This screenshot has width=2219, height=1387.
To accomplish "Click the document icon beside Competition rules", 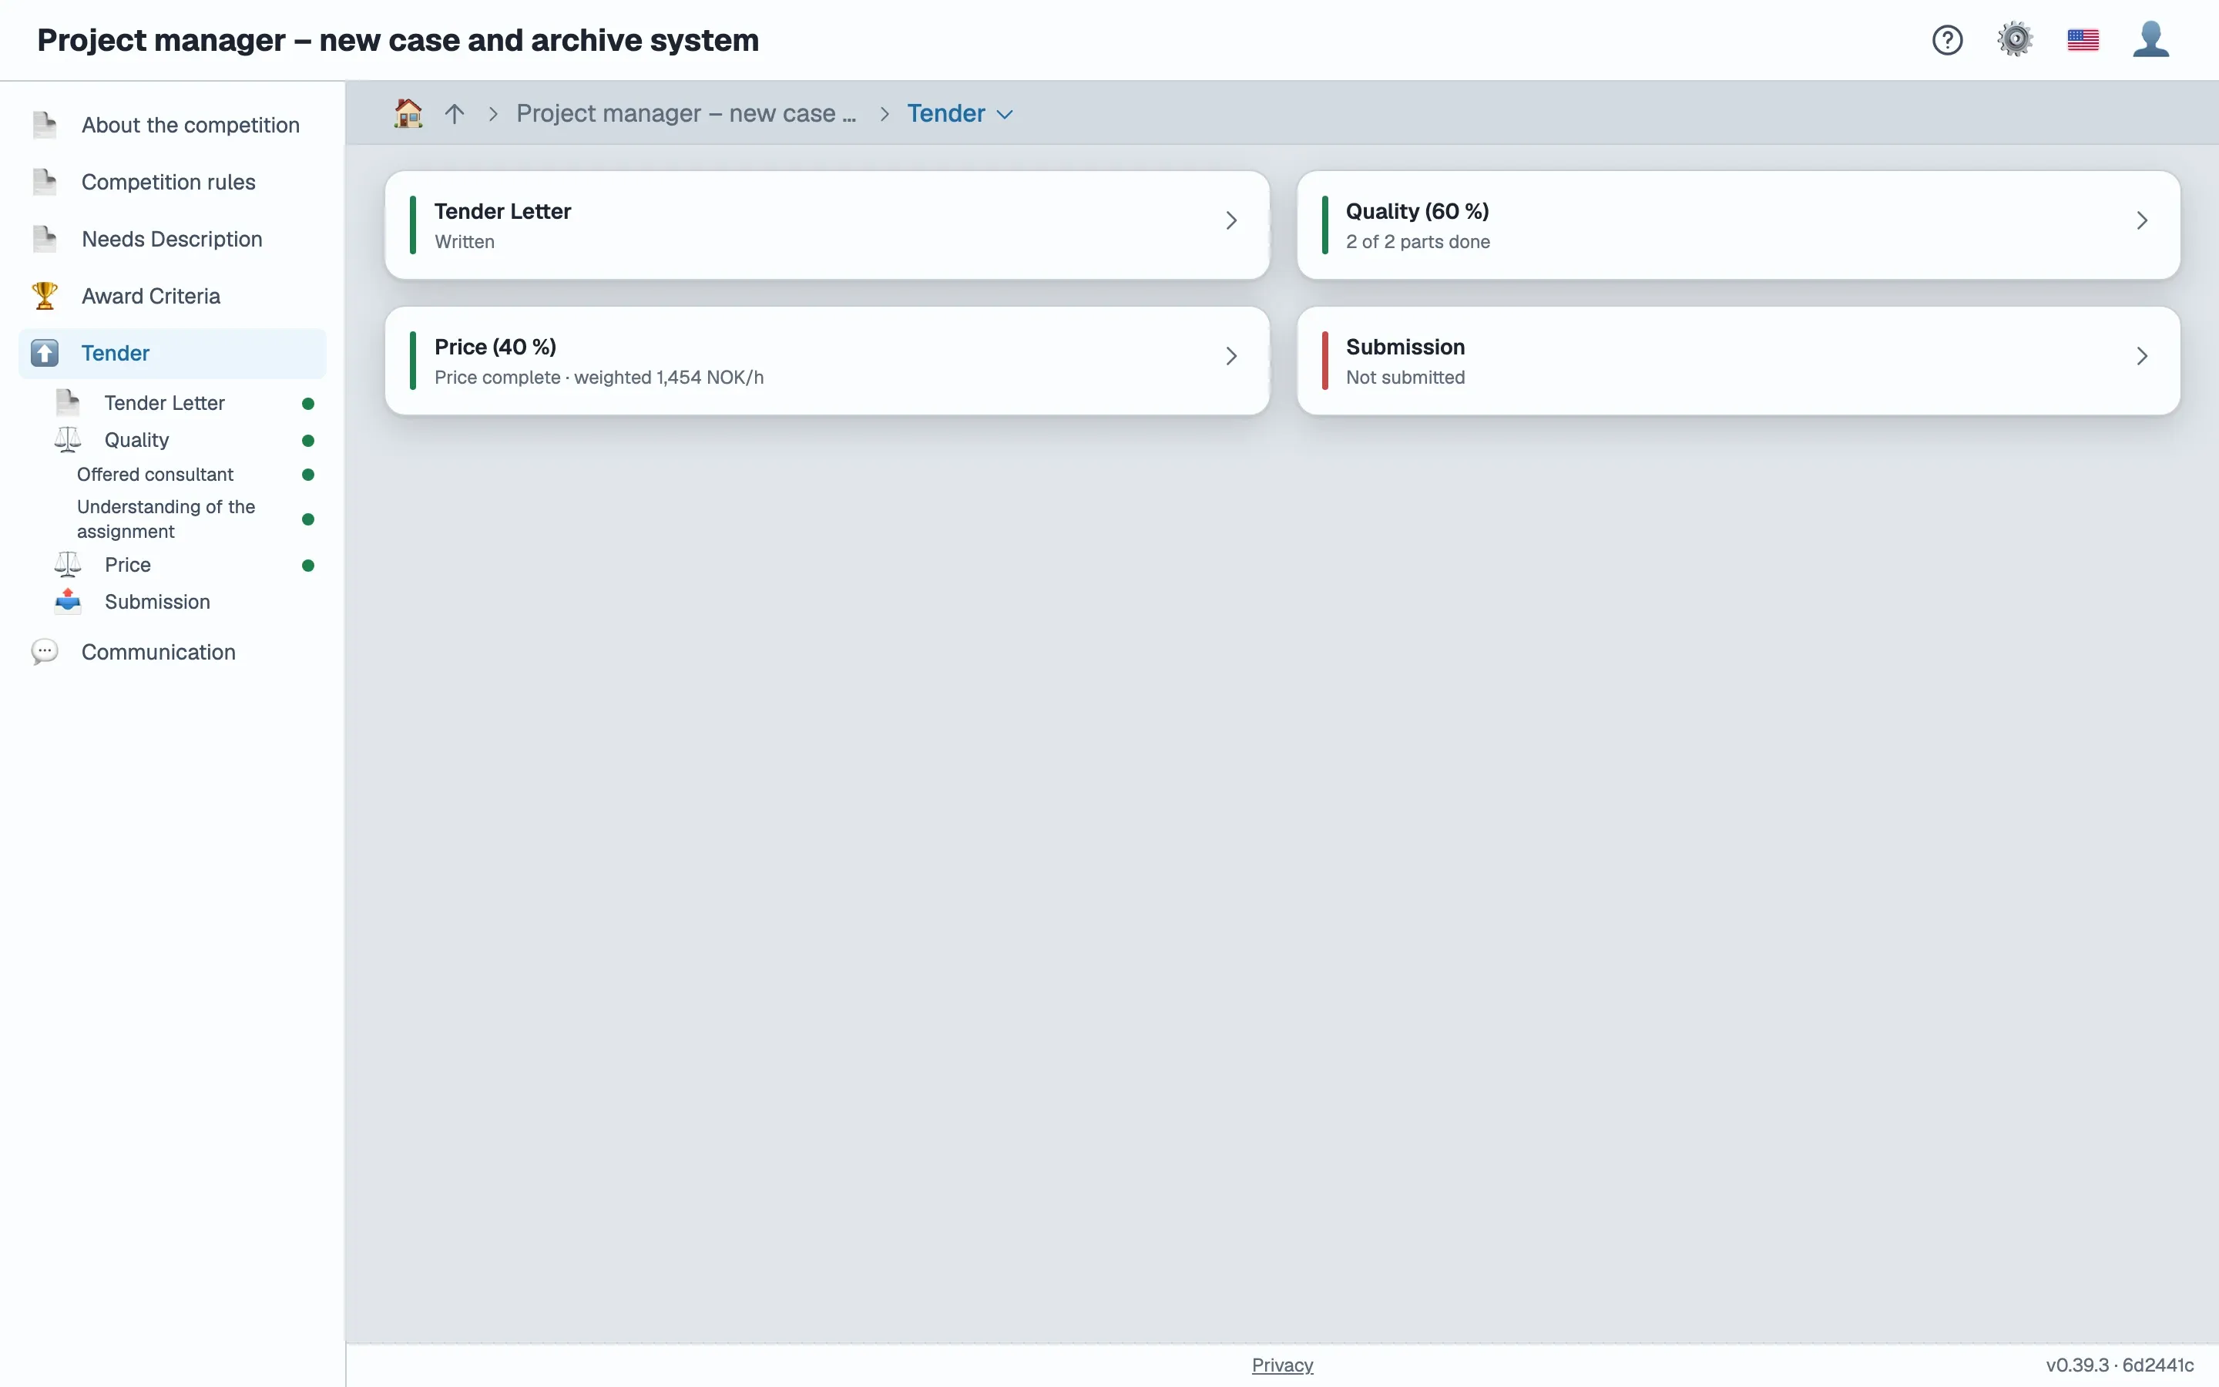I will (x=44, y=182).
